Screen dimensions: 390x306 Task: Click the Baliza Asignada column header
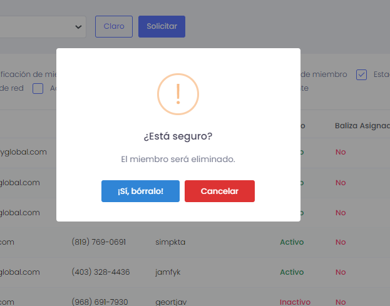[362, 125]
